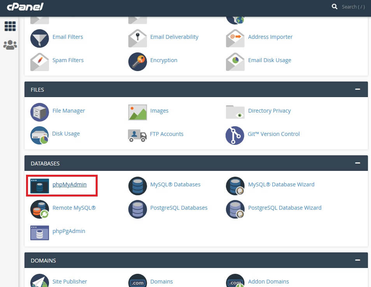The width and height of the screenshot is (371, 287).
Task: Click the MySQL Databases icon
Action: click(x=137, y=186)
